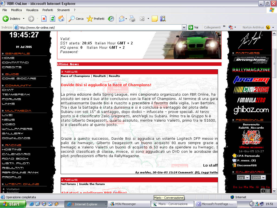The image size is (277, 208).
Task: Click the green forward arrow button
Action: 31,19
